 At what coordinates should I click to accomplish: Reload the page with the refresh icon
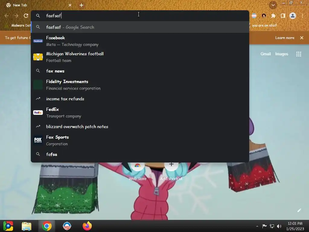coord(26,16)
